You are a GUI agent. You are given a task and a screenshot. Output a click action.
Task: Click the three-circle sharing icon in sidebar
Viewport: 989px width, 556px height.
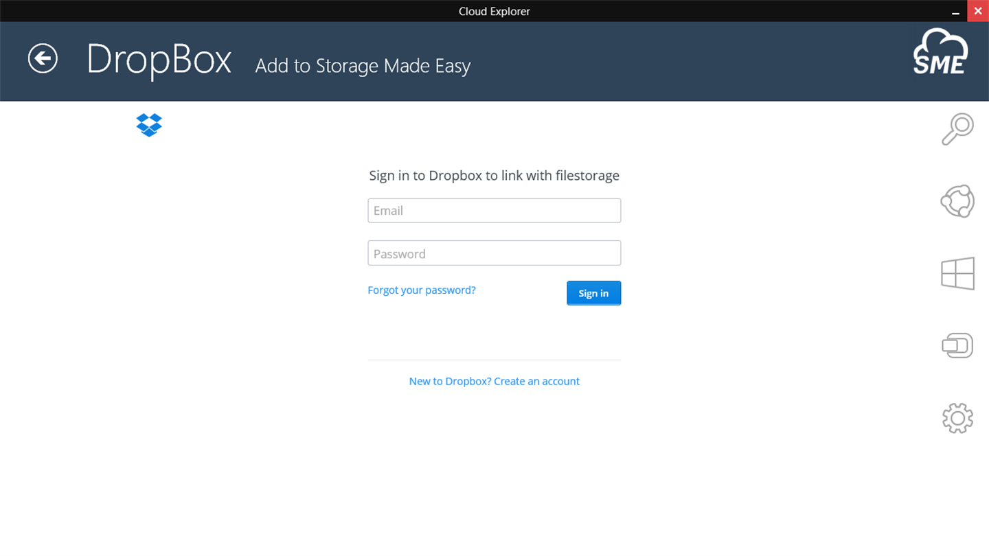coord(957,201)
